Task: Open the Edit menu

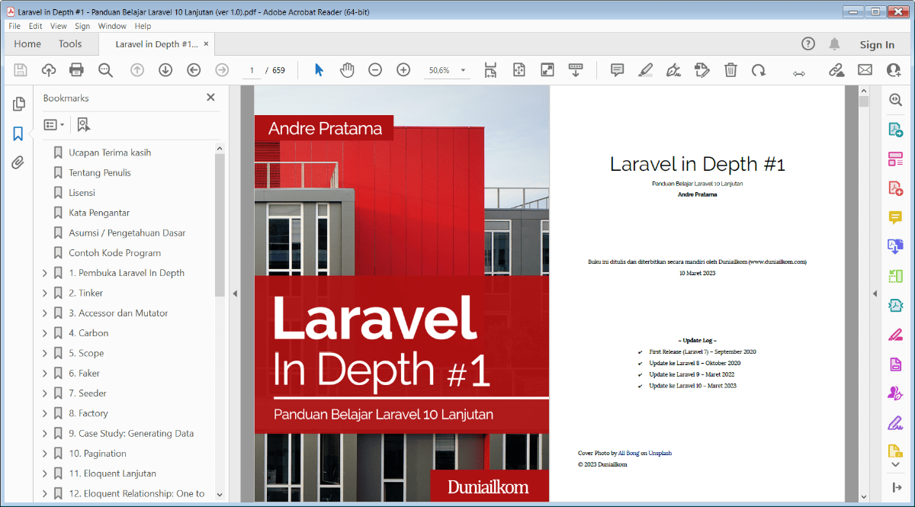Action: [36, 26]
